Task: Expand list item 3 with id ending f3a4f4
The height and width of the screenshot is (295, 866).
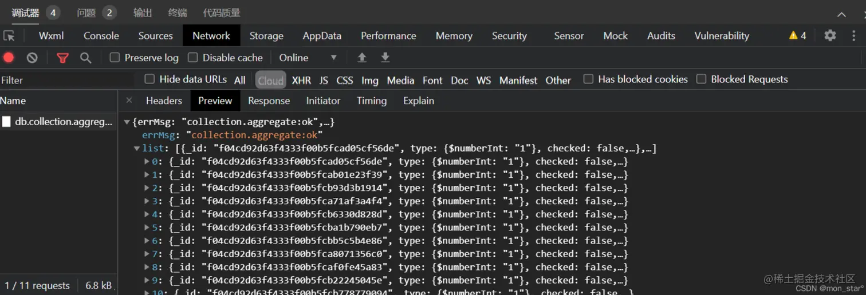Action: (147, 201)
